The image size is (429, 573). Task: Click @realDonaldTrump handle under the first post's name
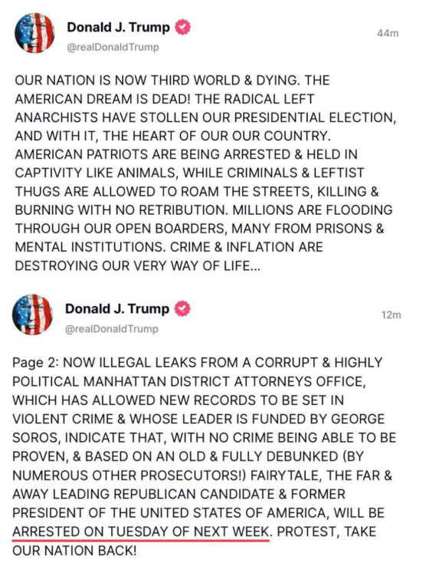coord(113,48)
